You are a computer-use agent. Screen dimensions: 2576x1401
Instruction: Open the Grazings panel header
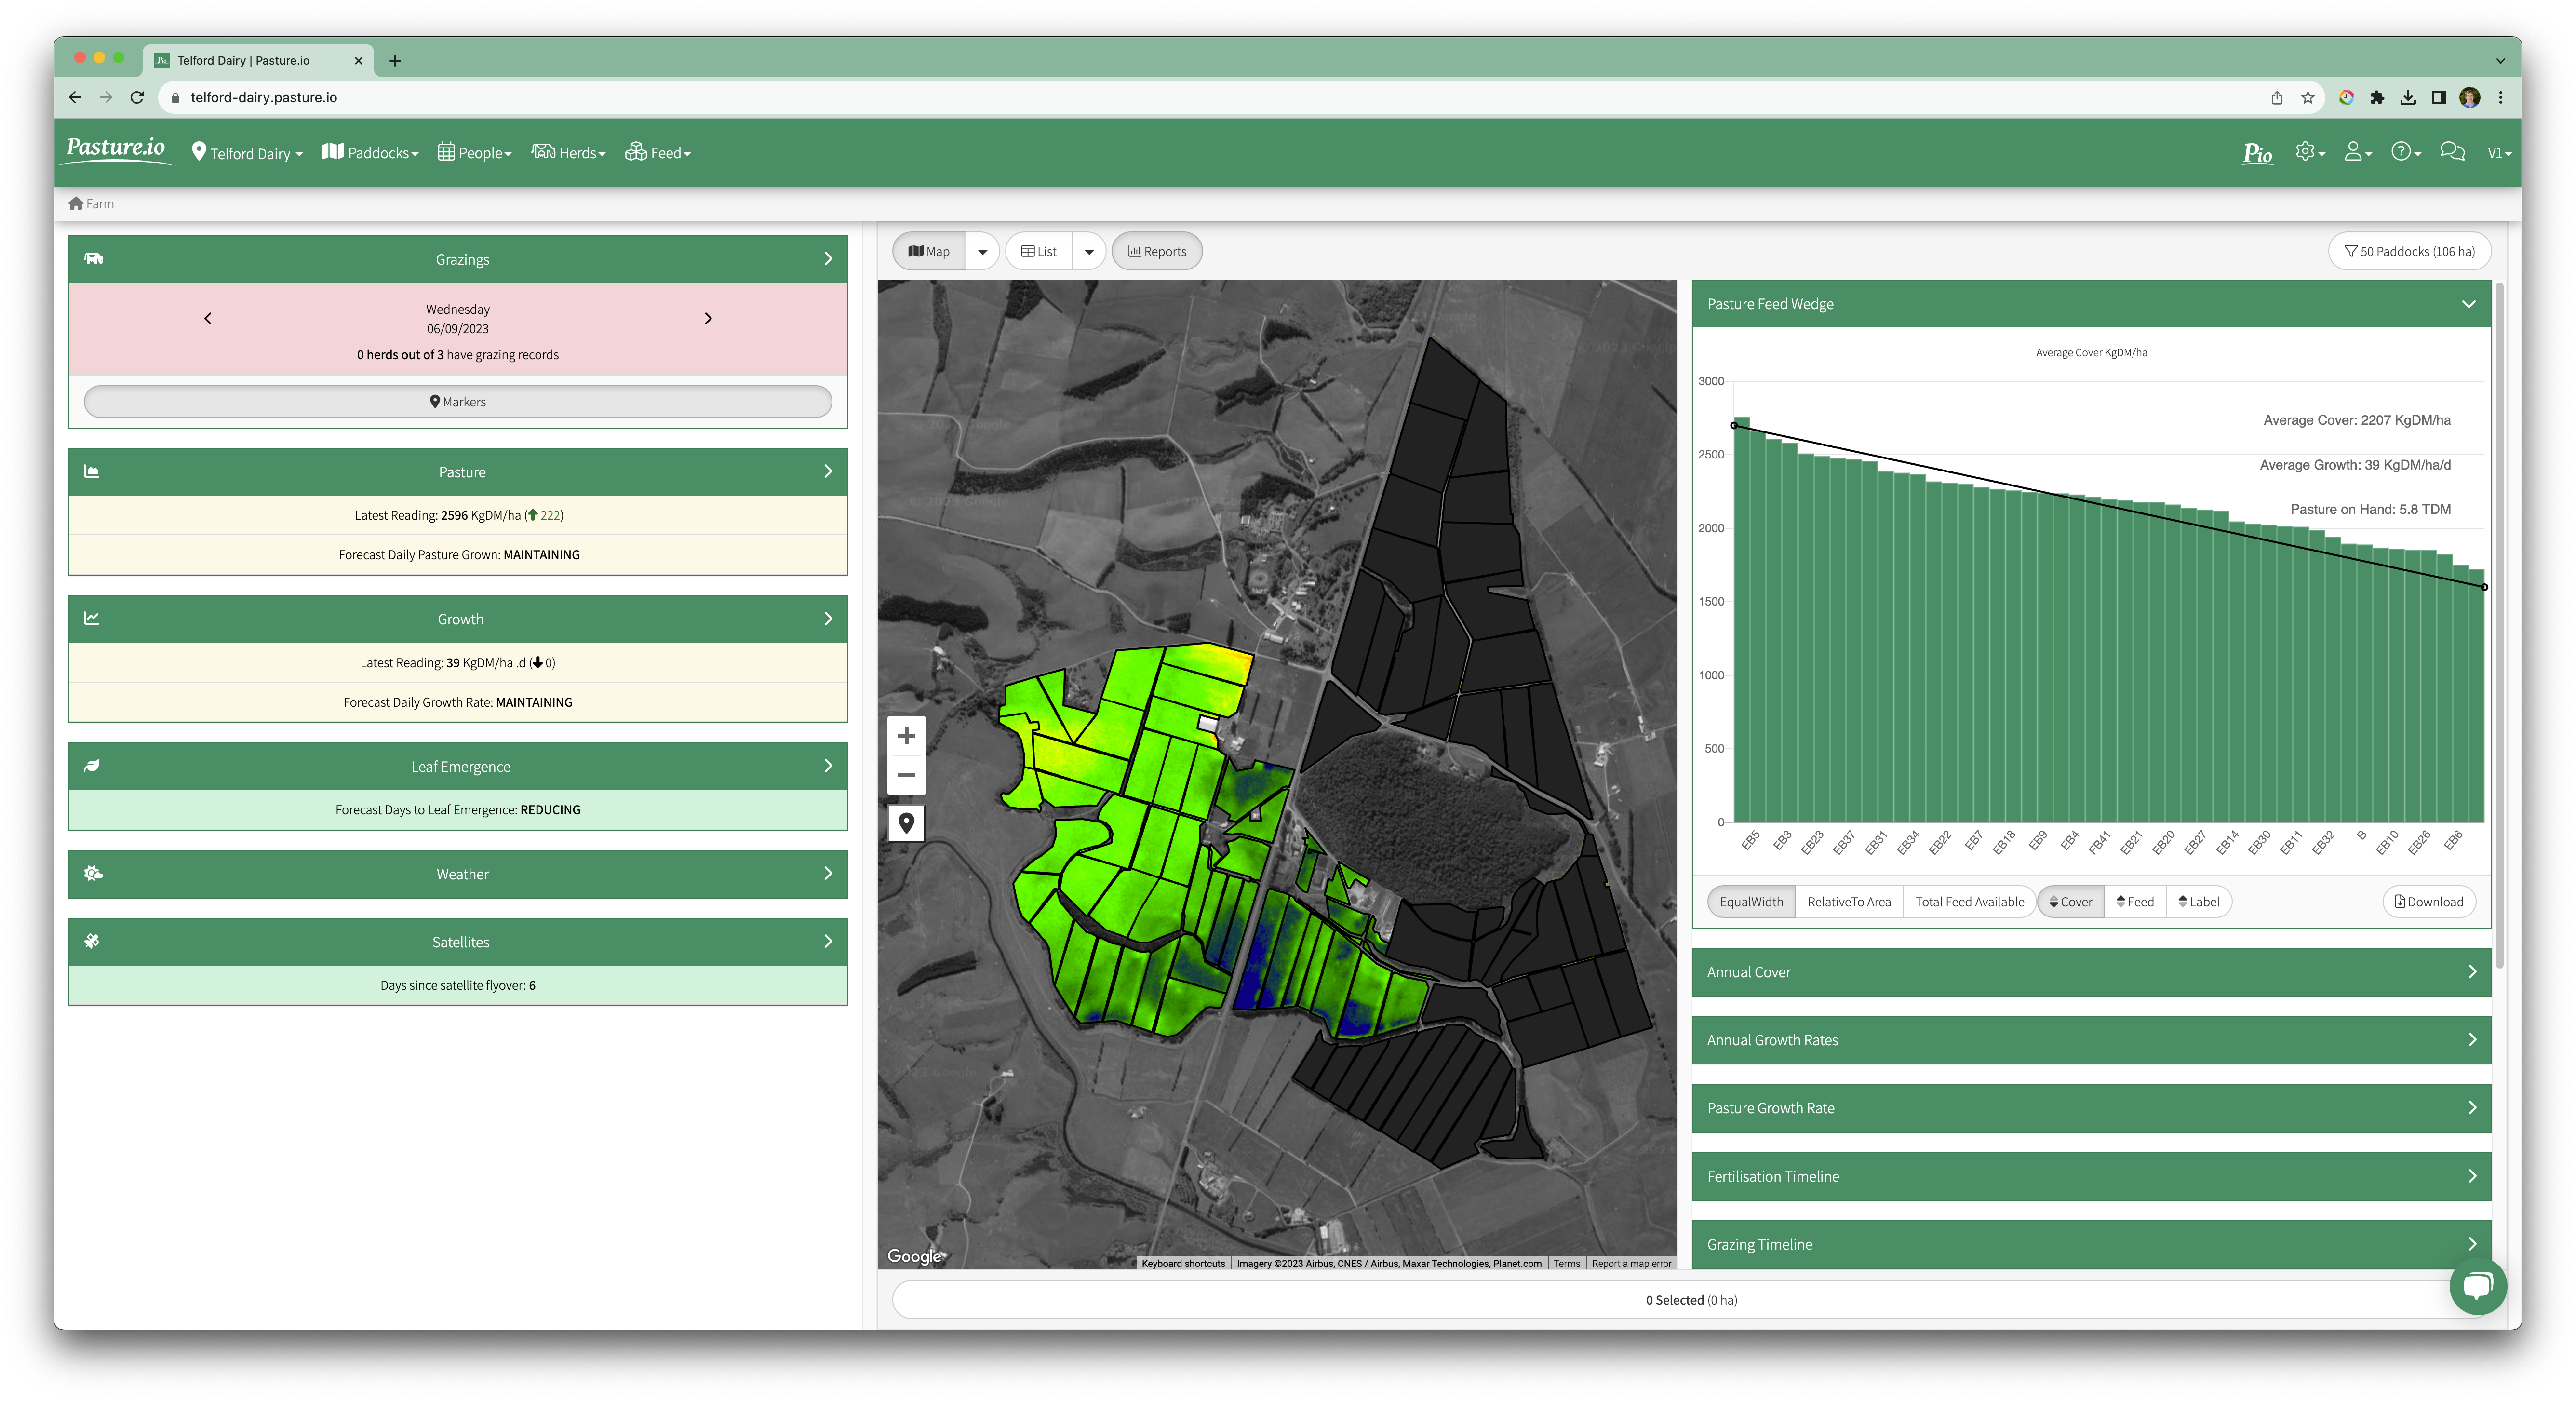tap(458, 259)
